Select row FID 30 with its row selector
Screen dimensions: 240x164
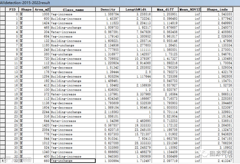pos(3,148)
